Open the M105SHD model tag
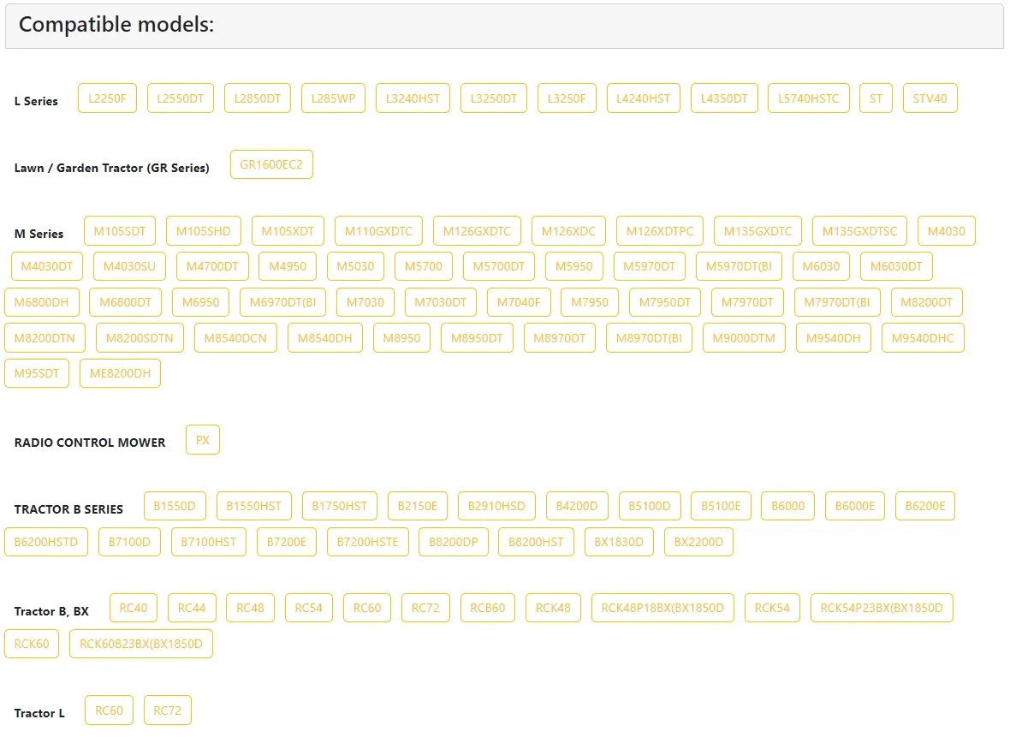The width and height of the screenshot is (1010, 743). 204,231
